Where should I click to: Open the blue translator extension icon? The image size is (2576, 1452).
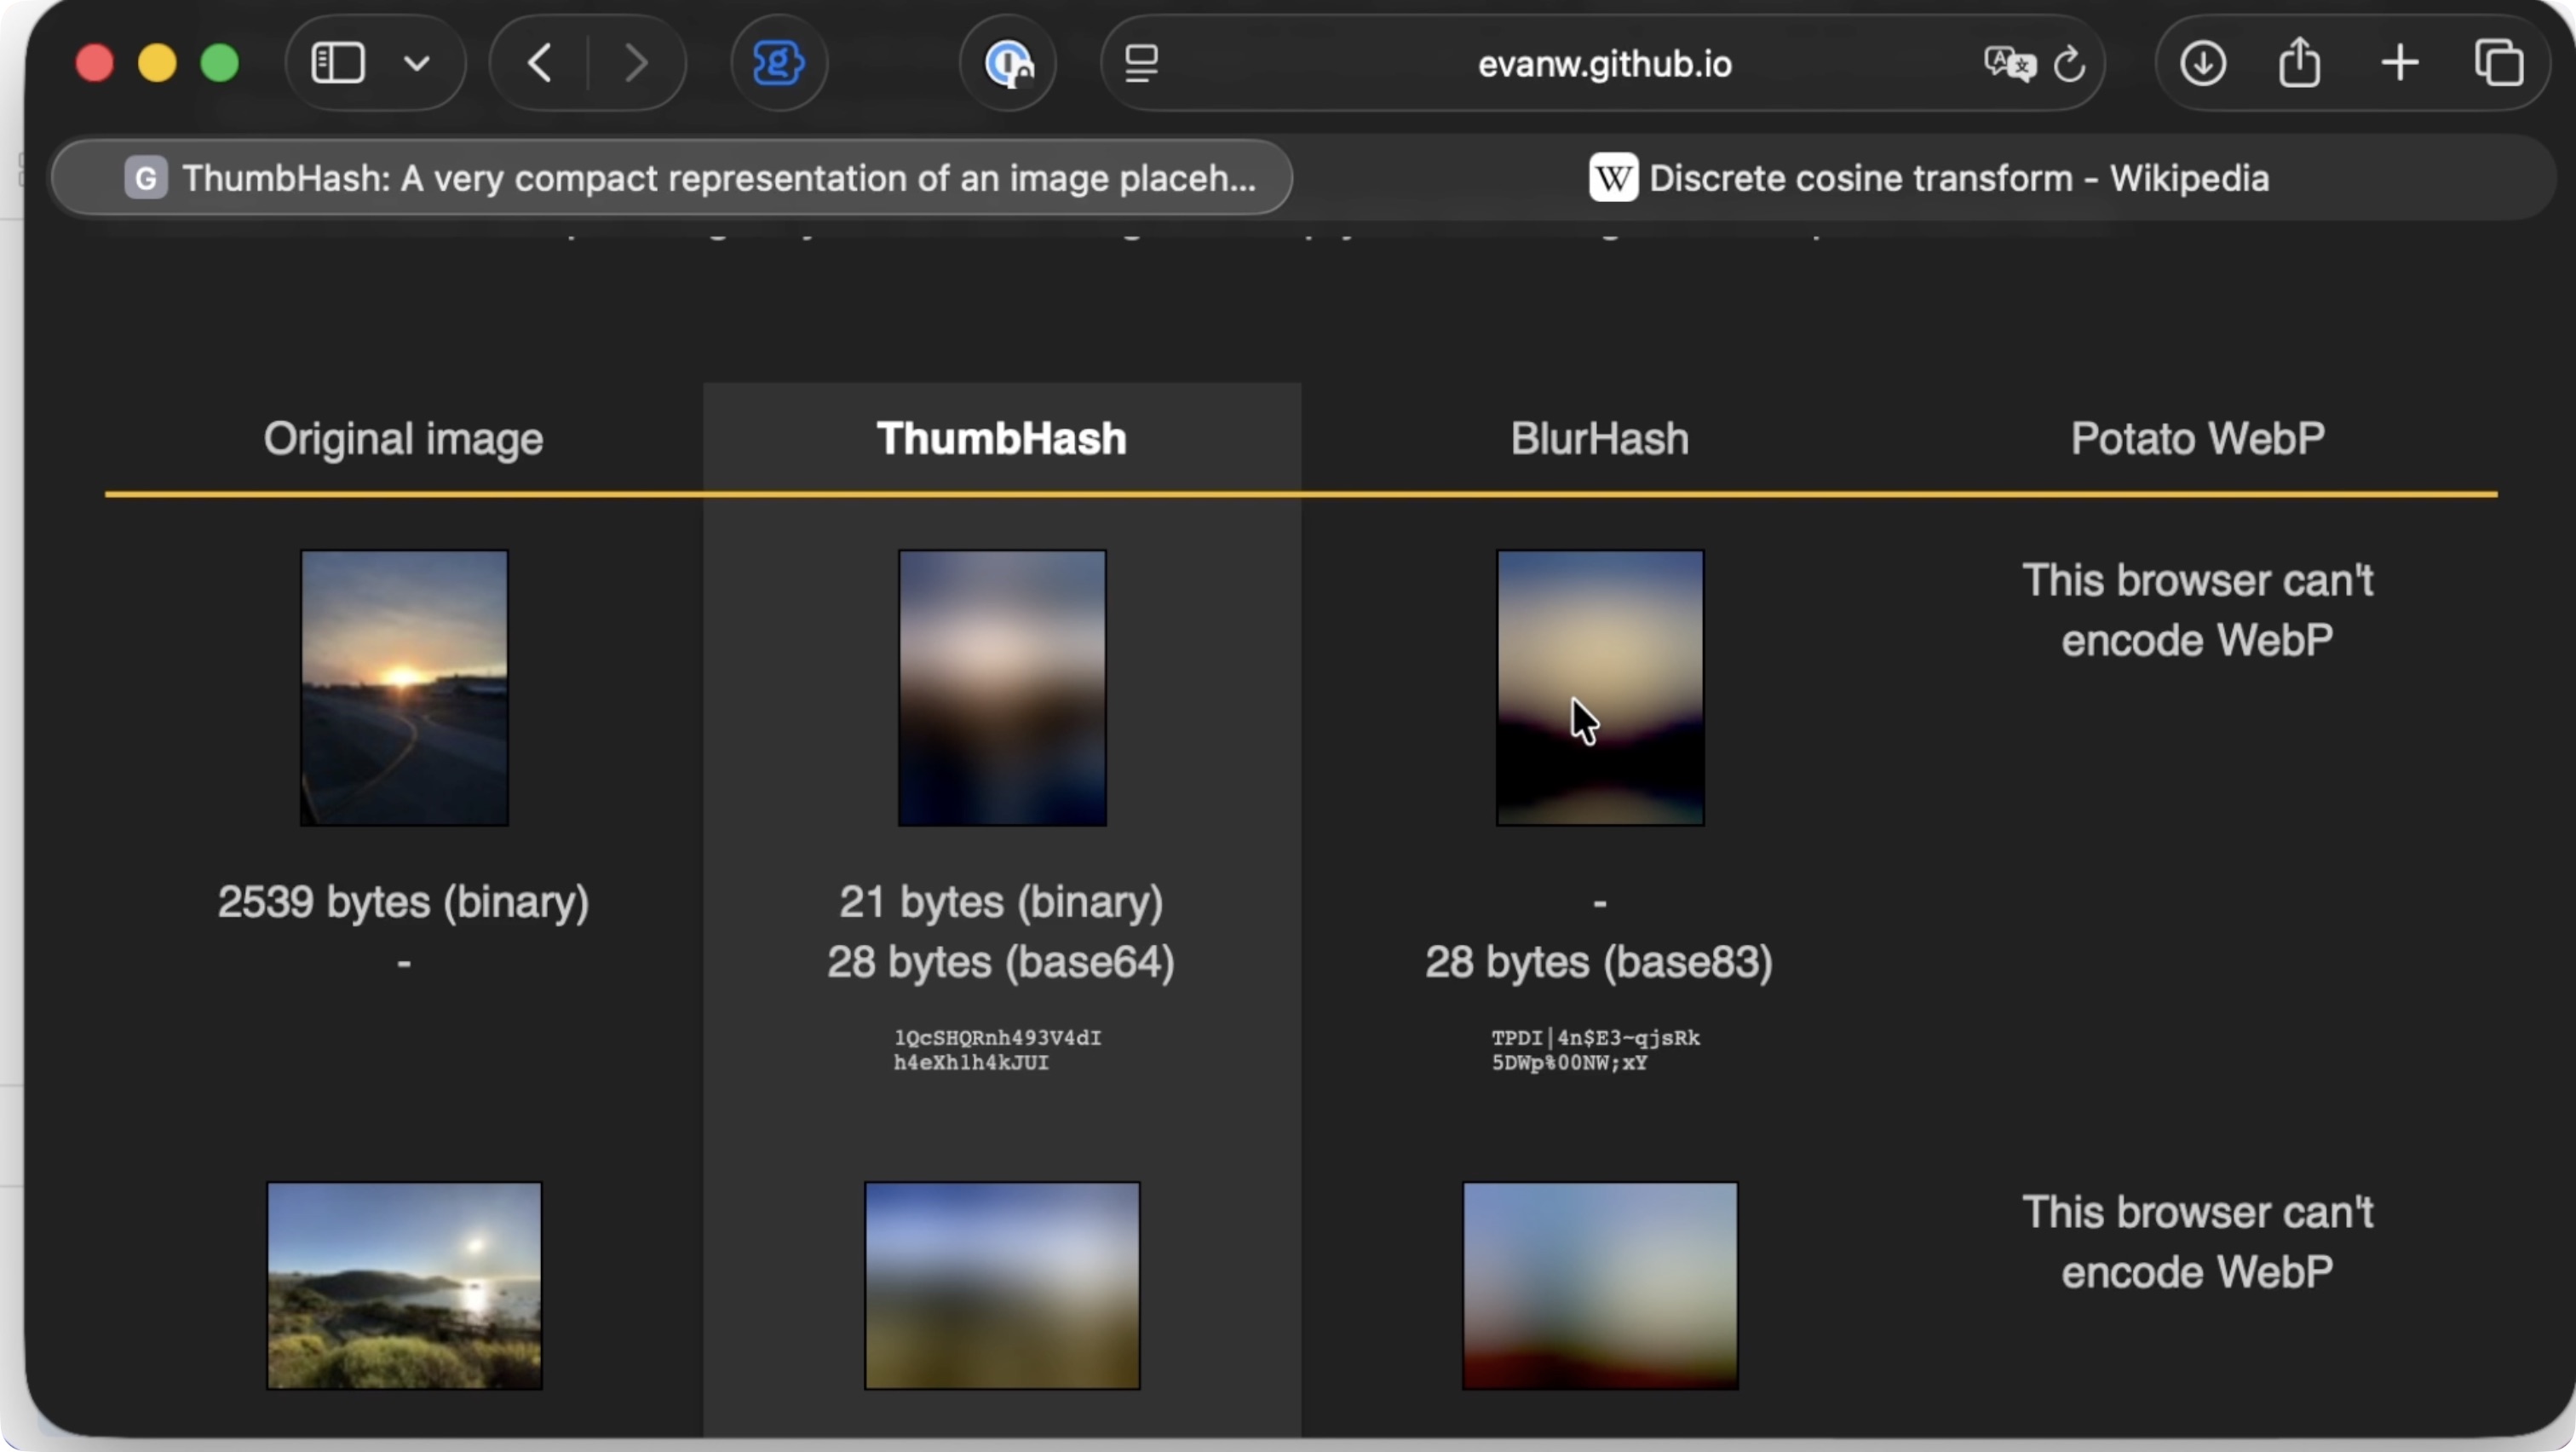(x=778, y=64)
